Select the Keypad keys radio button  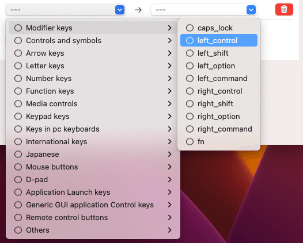(x=18, y=117)
